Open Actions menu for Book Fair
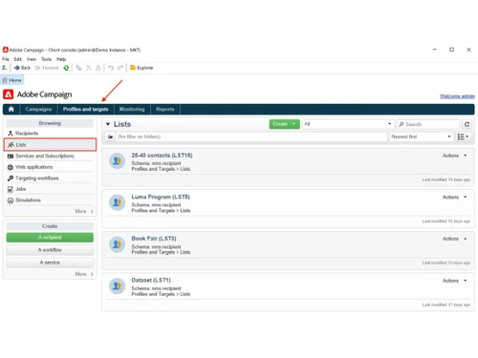The height and width of the screenshot is (358, 478). [x=455, y=239]
